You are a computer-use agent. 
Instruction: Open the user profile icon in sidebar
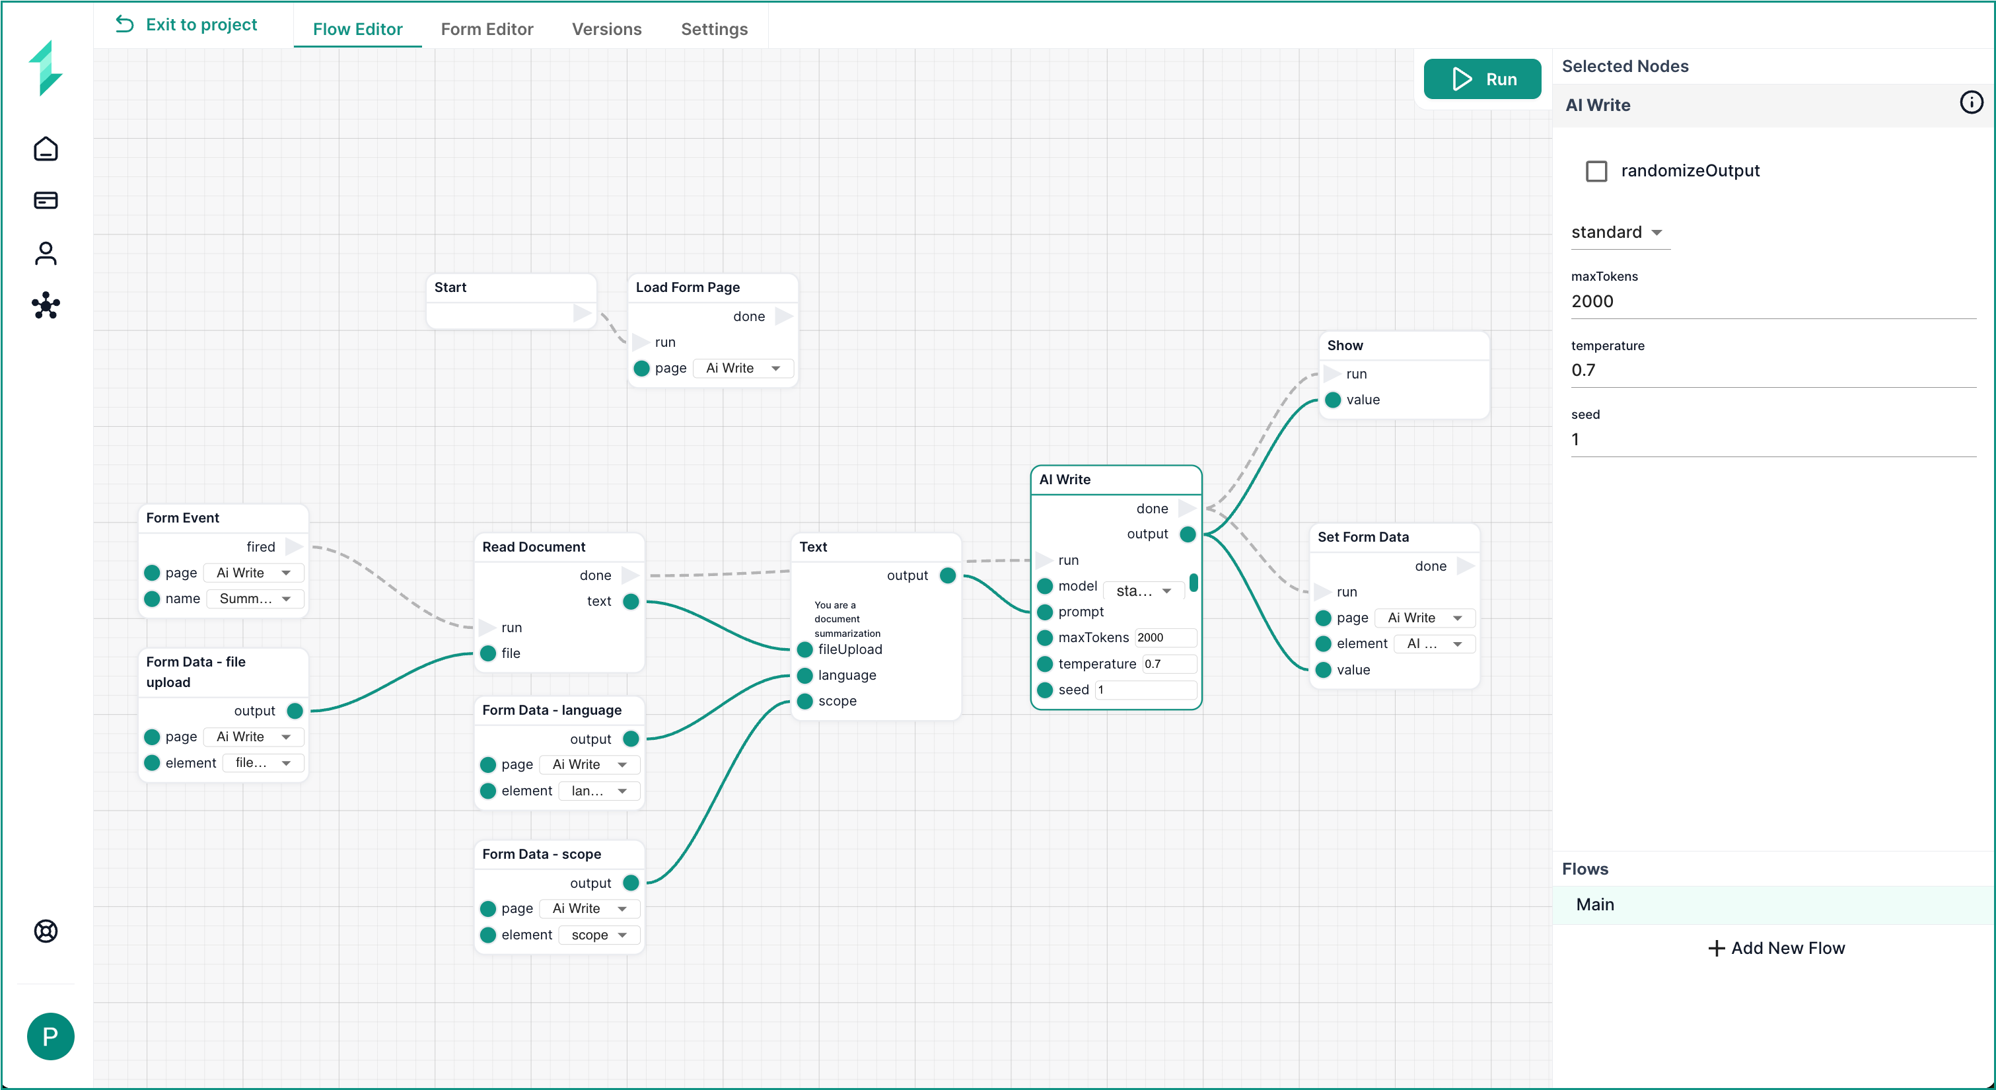click(46, 254)
